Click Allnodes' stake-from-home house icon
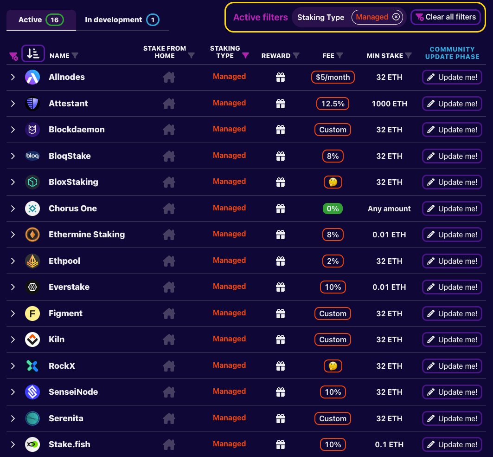 [x=169, y=77]
